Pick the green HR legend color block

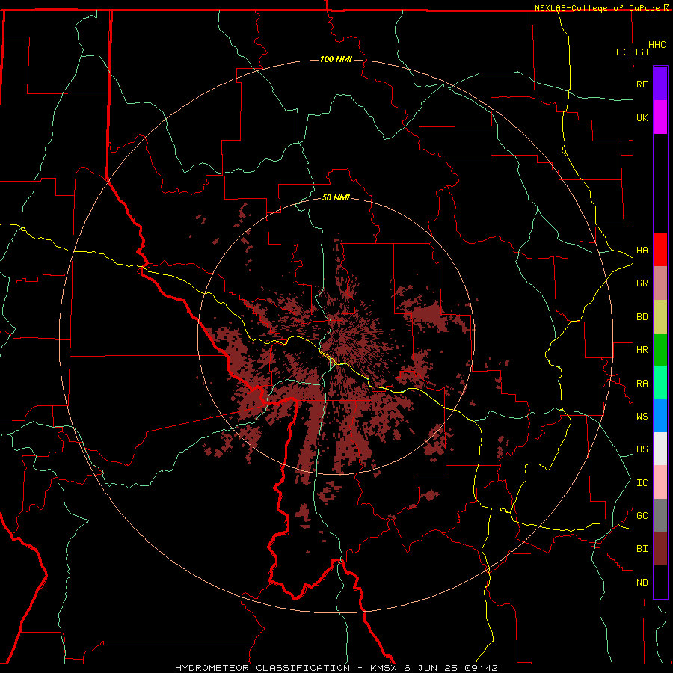[660, 350]
